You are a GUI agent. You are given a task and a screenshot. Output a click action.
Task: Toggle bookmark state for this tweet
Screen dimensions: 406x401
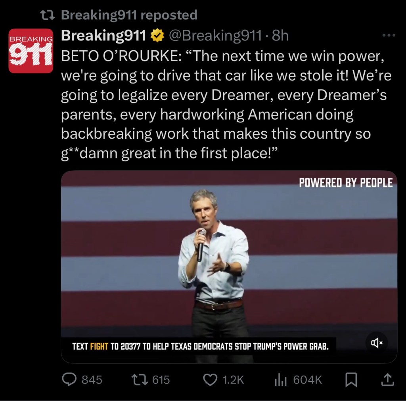coord(350,380)
